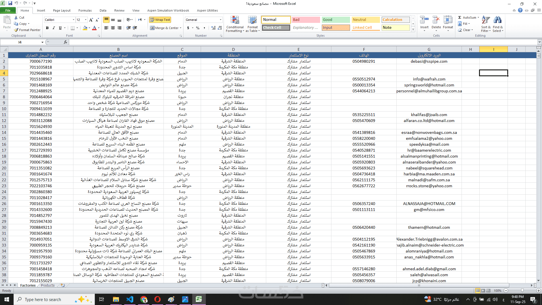Toggle Wrap Text on
Image resolution: width=542 pixels, height=305 pixels.
(160, 20)
